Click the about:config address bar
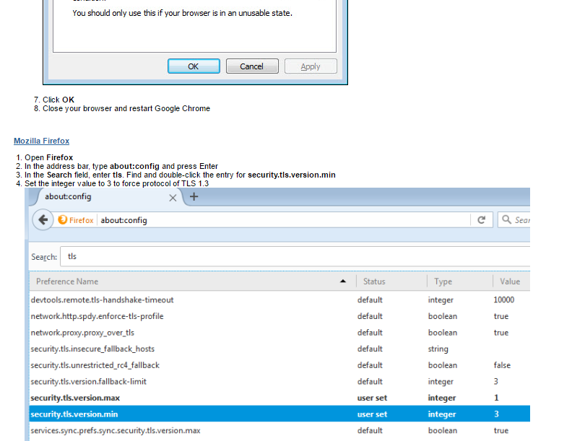This screenshot has width=585, height=441. 282,220
